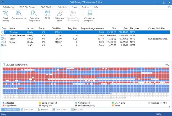Open the O&O DiskStat tab
Viewport: 172px width, 116px height.
tap(47, 7)
